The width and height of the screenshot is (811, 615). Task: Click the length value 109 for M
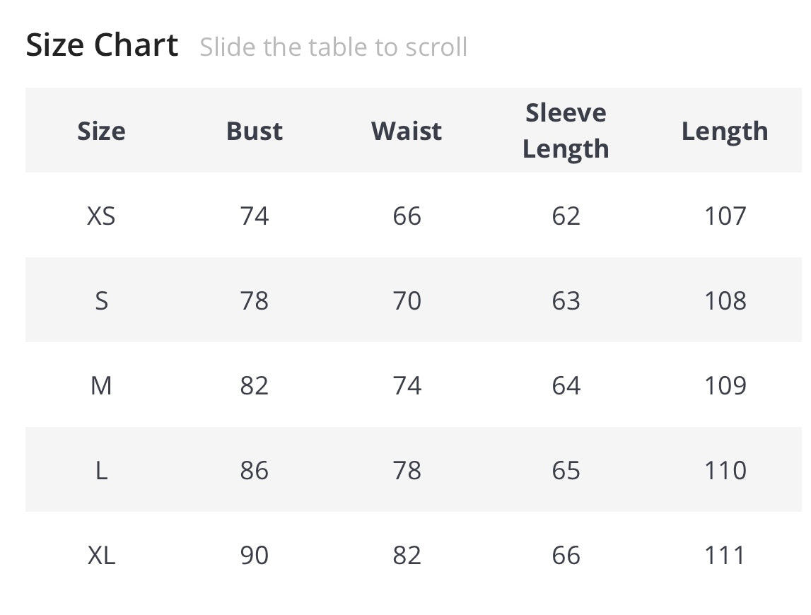[x=725, y=385]
